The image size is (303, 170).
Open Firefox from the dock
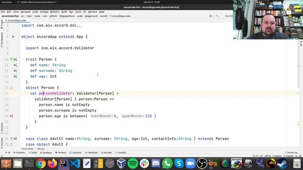click(x=52, y=163)
